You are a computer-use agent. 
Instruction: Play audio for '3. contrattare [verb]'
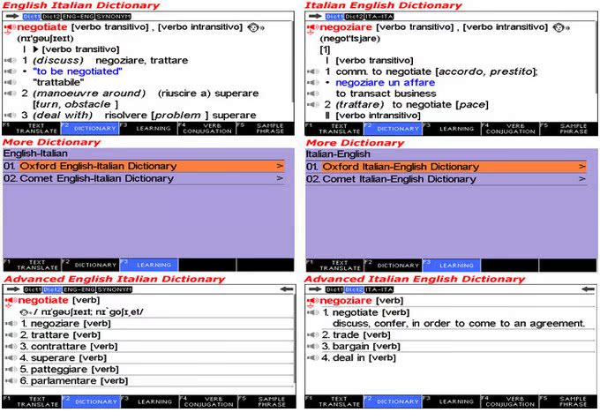click(11, 347)
